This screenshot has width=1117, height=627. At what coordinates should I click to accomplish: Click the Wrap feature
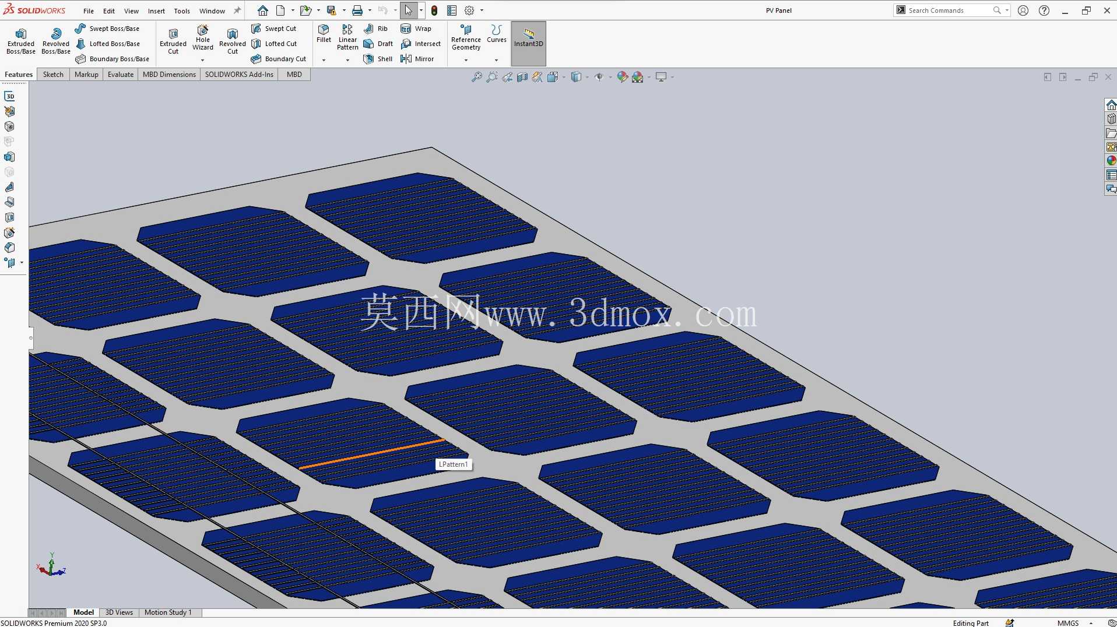(x=416, y=29)
